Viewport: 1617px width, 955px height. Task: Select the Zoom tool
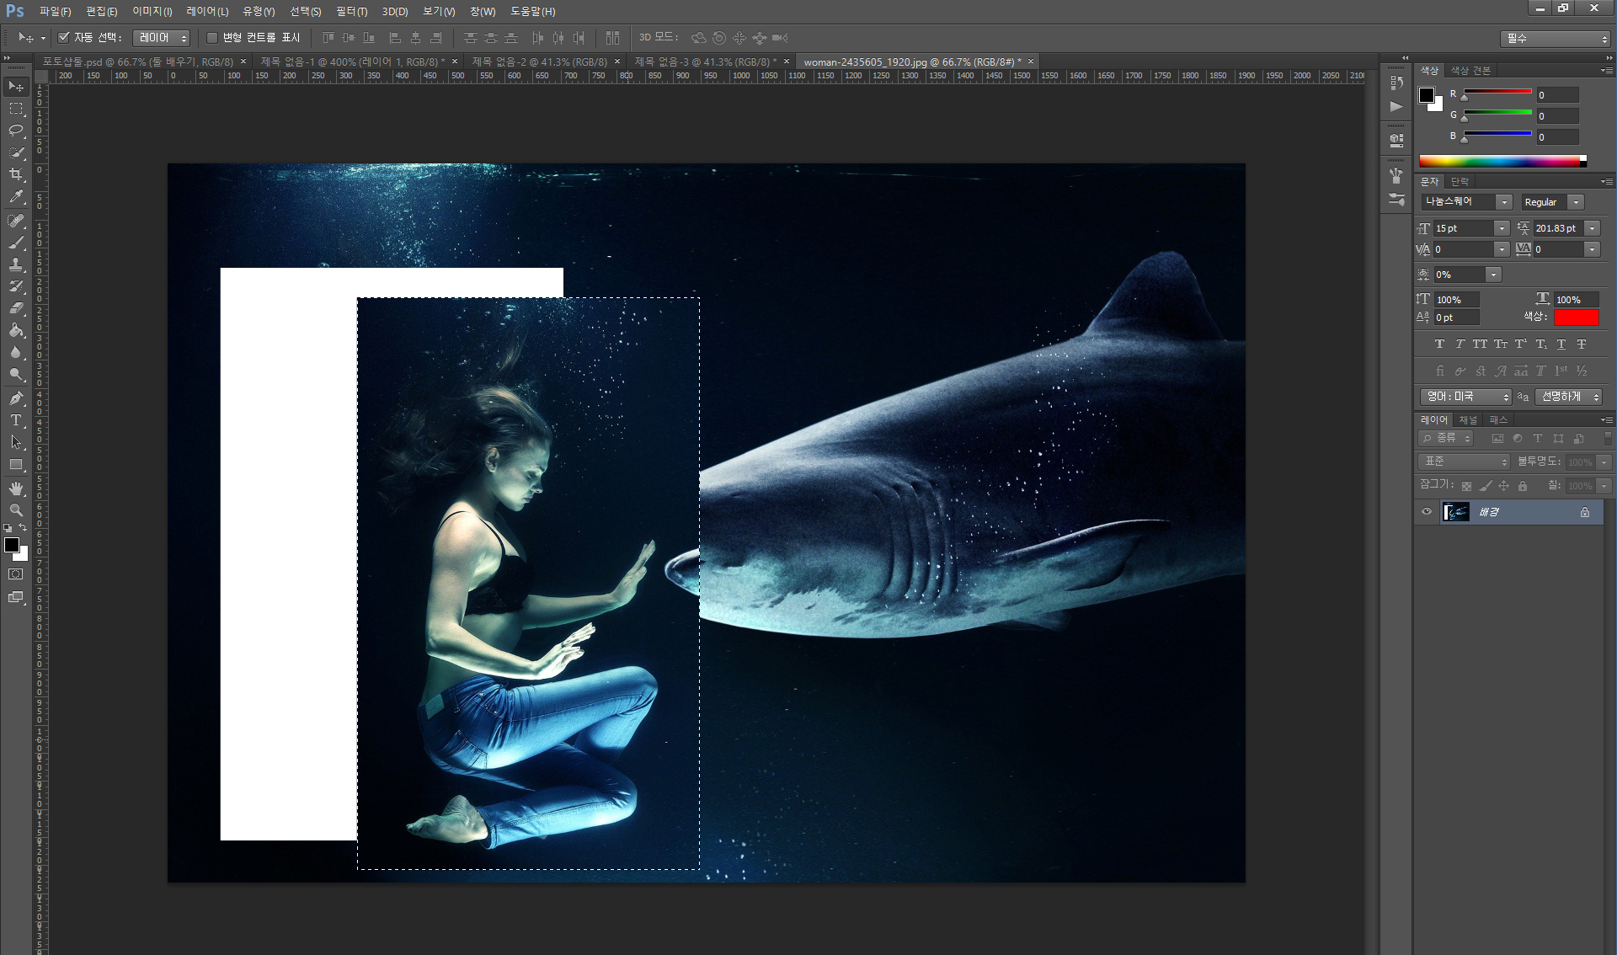16,510
